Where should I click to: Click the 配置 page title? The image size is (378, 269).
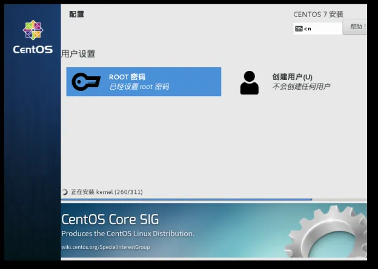point(76,14)
